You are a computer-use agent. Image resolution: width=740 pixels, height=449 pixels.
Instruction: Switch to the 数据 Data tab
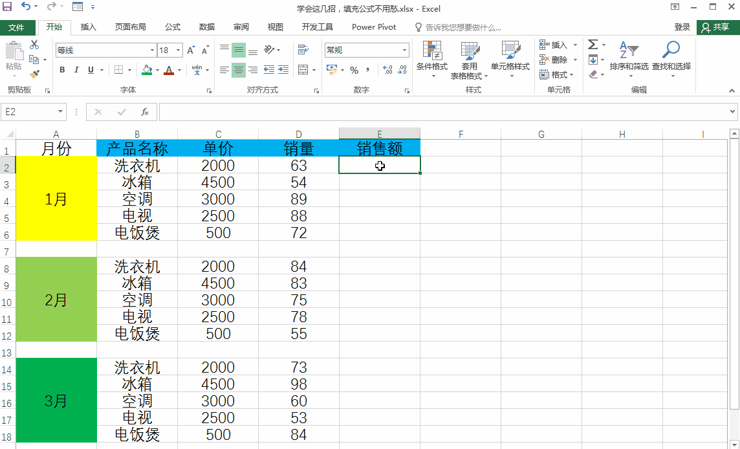(x=207, y=27)
